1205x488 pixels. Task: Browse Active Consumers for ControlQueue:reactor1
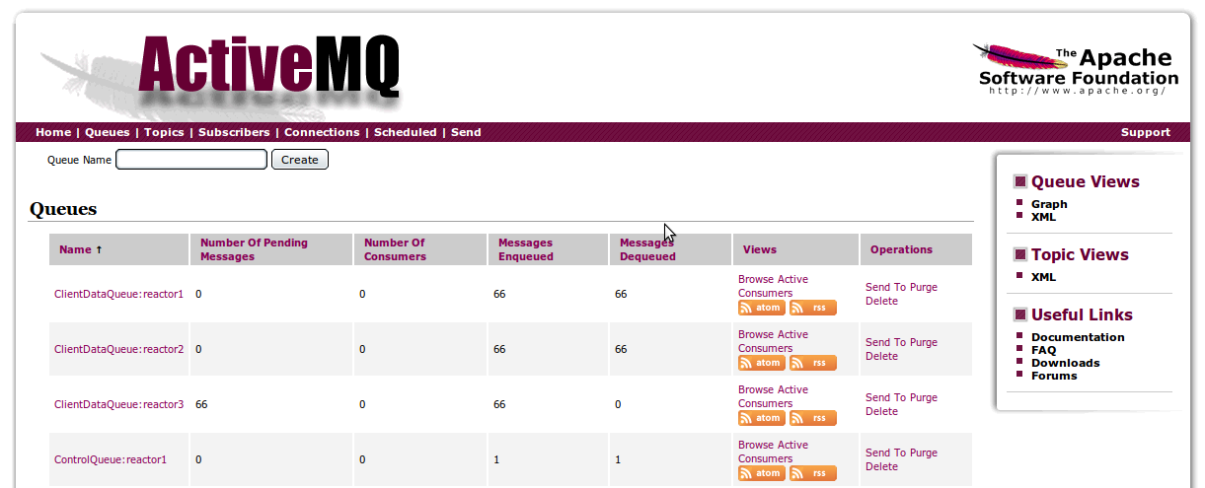(x=773, y=452)
